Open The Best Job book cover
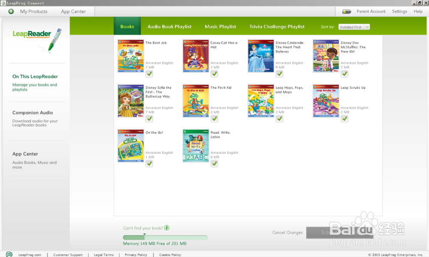The width and height of the screenshot is (429, 257). [x=131, y=56]
